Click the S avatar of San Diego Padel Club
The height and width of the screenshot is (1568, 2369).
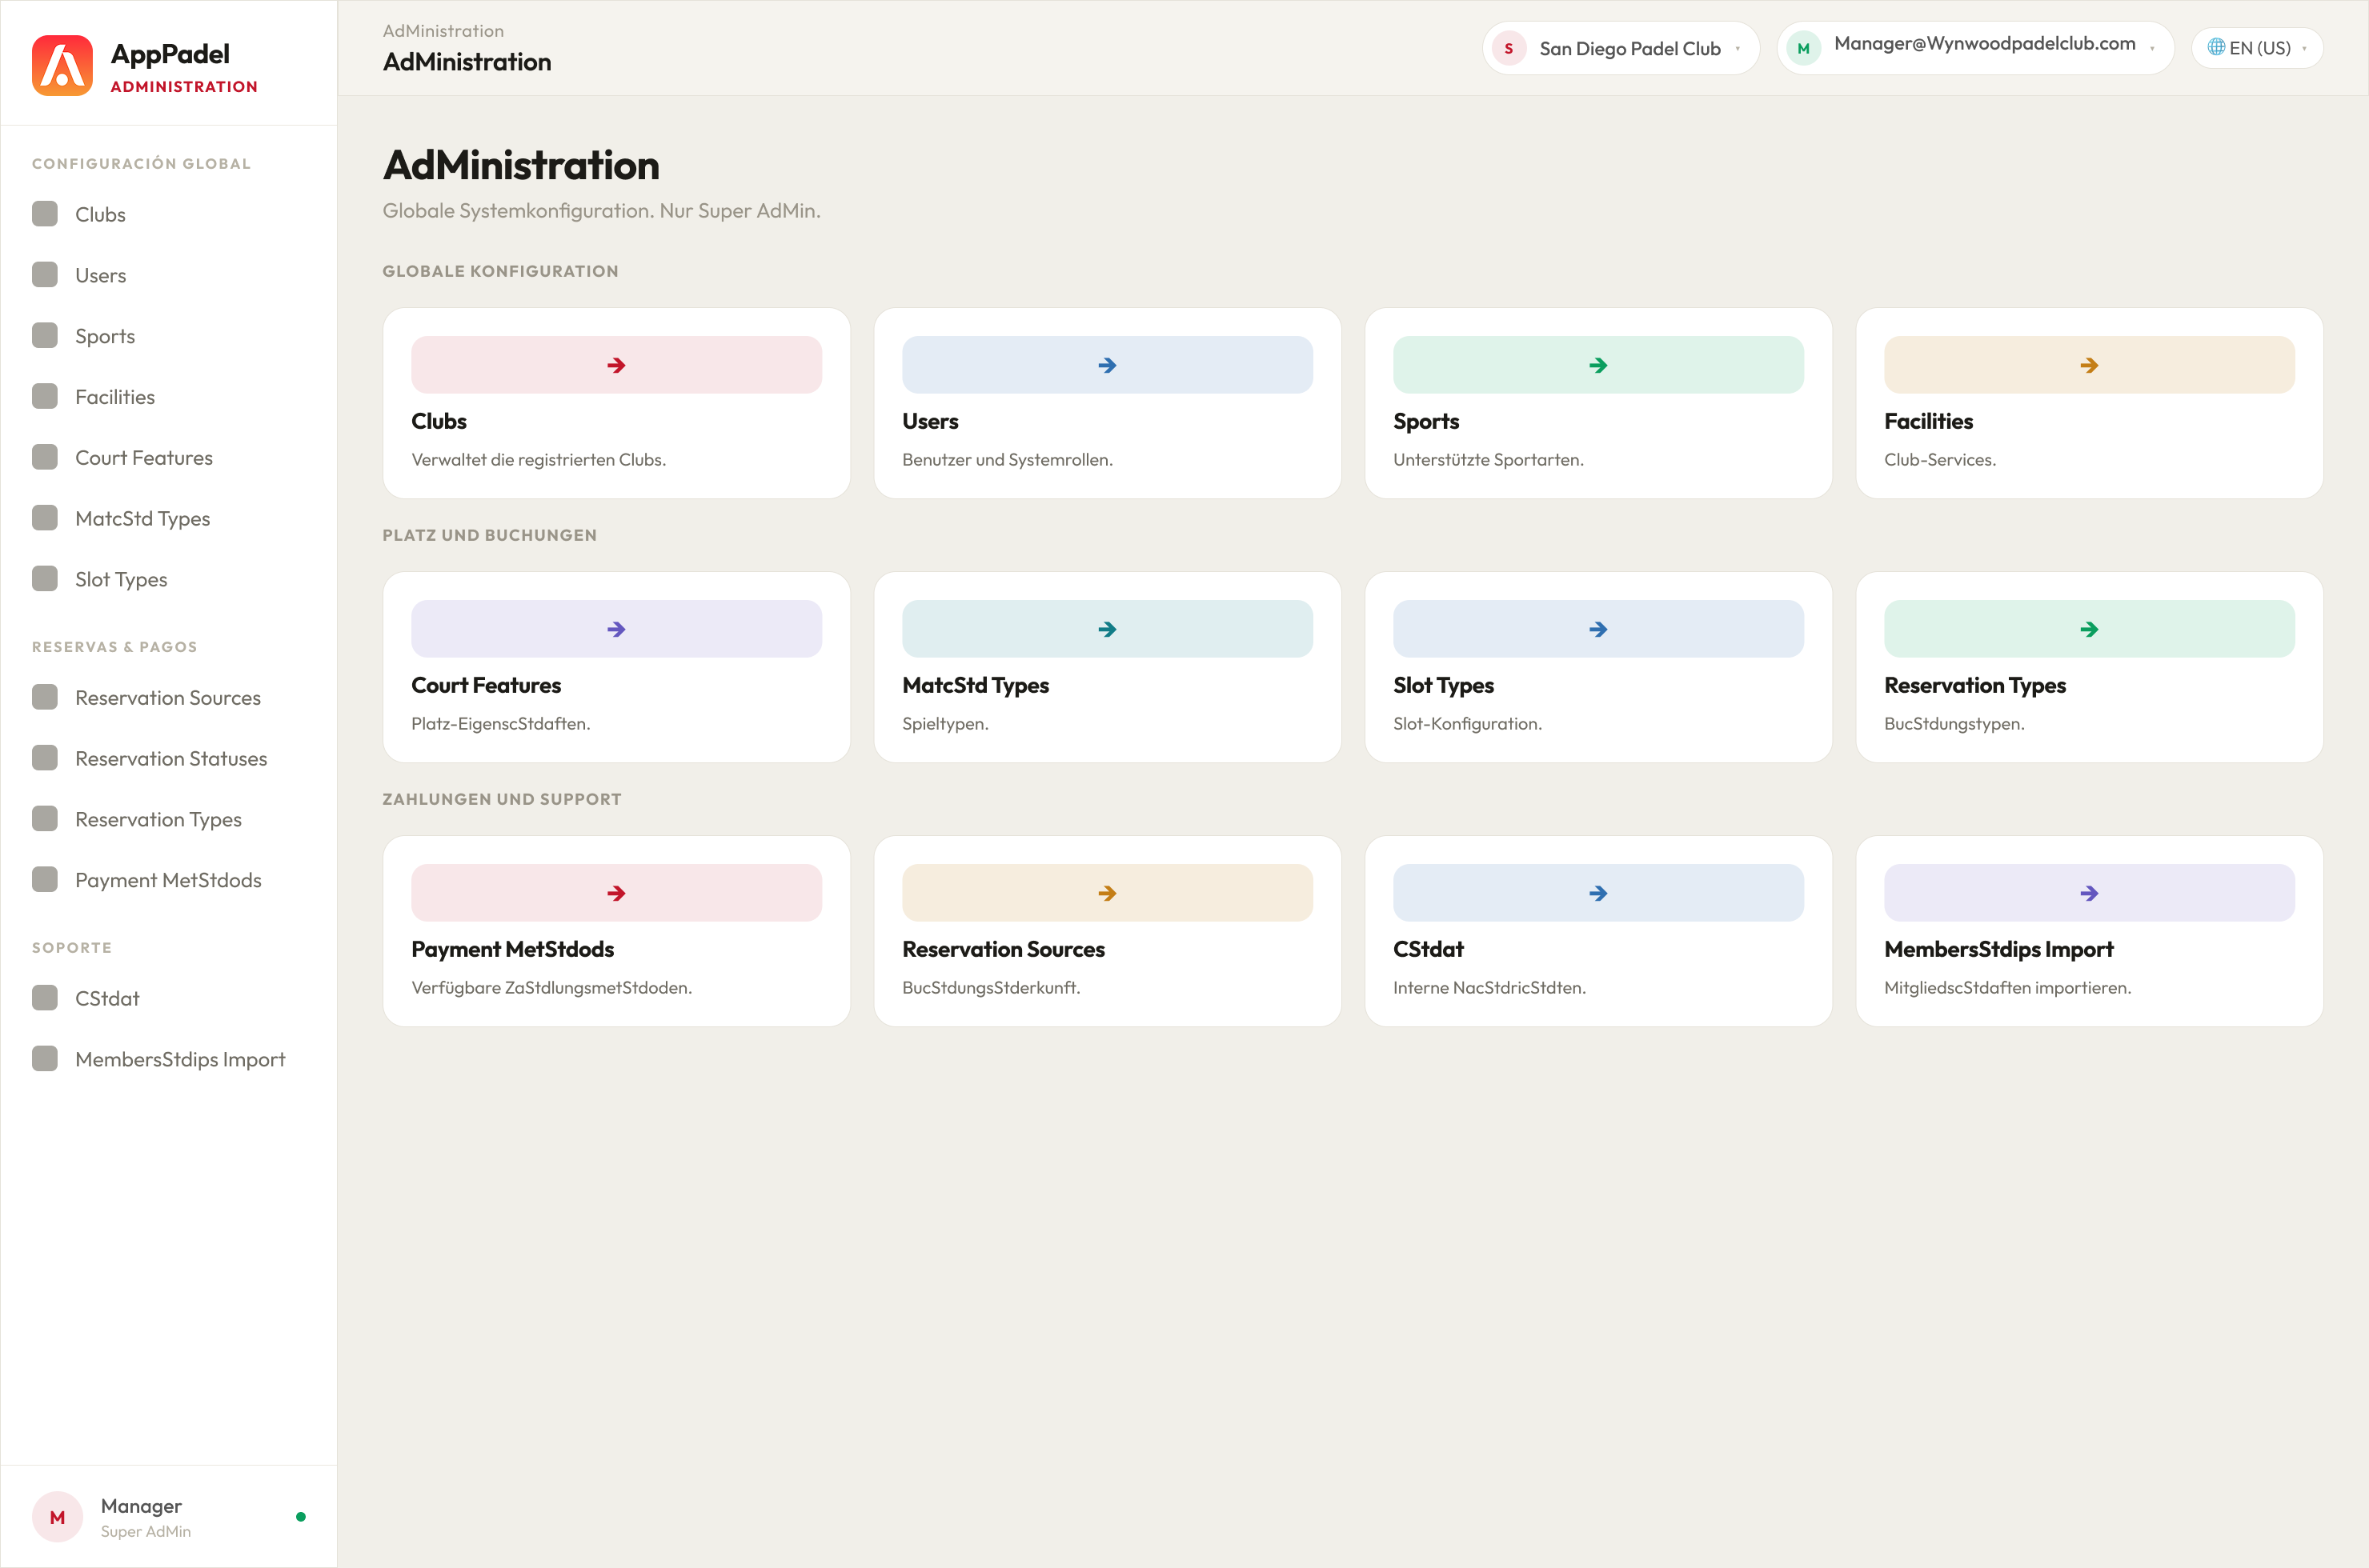tap(1509, 48)
